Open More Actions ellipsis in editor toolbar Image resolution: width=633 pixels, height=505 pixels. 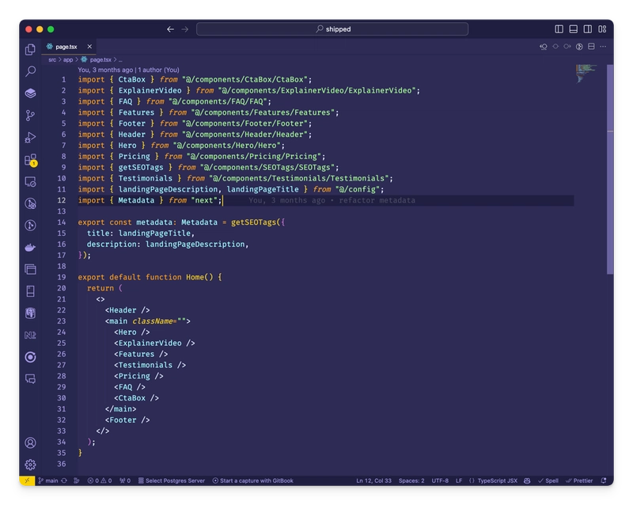[x=603, y=47]
